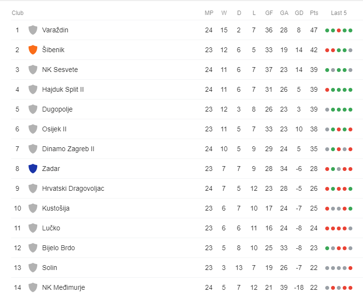Click the blue Zadar club crest

33,169
